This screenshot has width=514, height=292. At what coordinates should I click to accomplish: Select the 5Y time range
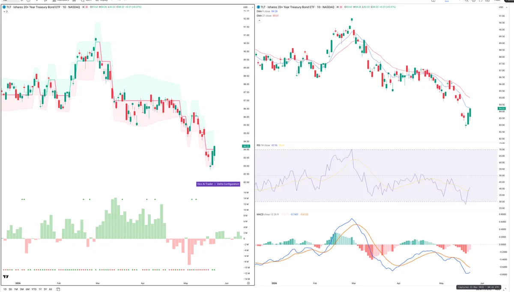coord(45,289)
